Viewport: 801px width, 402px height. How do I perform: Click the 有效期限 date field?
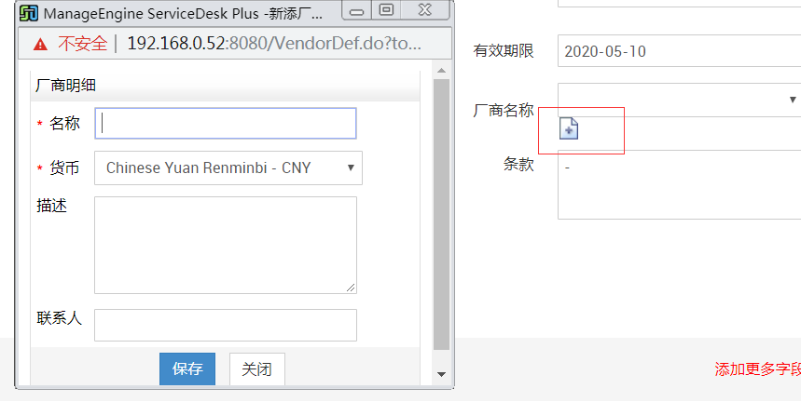point(679,51)
